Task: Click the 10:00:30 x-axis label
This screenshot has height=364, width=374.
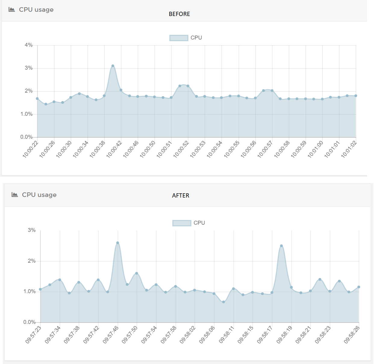Action: pyautogui.click(x=64, y=149)
